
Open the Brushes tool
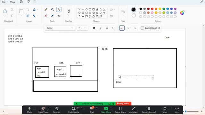69,11
